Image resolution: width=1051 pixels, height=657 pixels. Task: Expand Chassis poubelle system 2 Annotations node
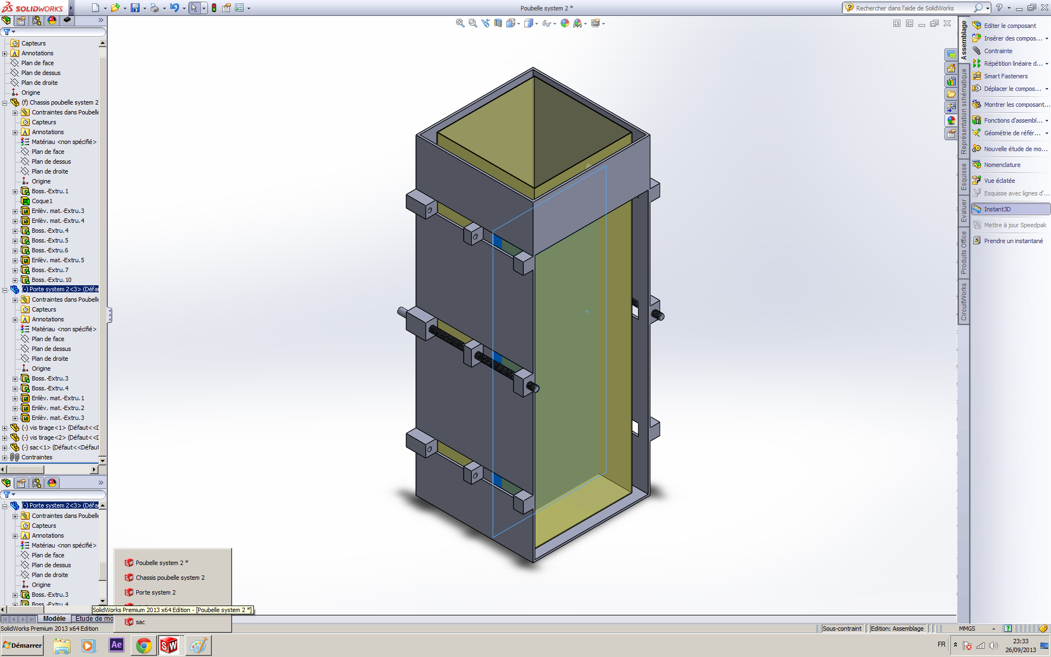pos(15,132)
